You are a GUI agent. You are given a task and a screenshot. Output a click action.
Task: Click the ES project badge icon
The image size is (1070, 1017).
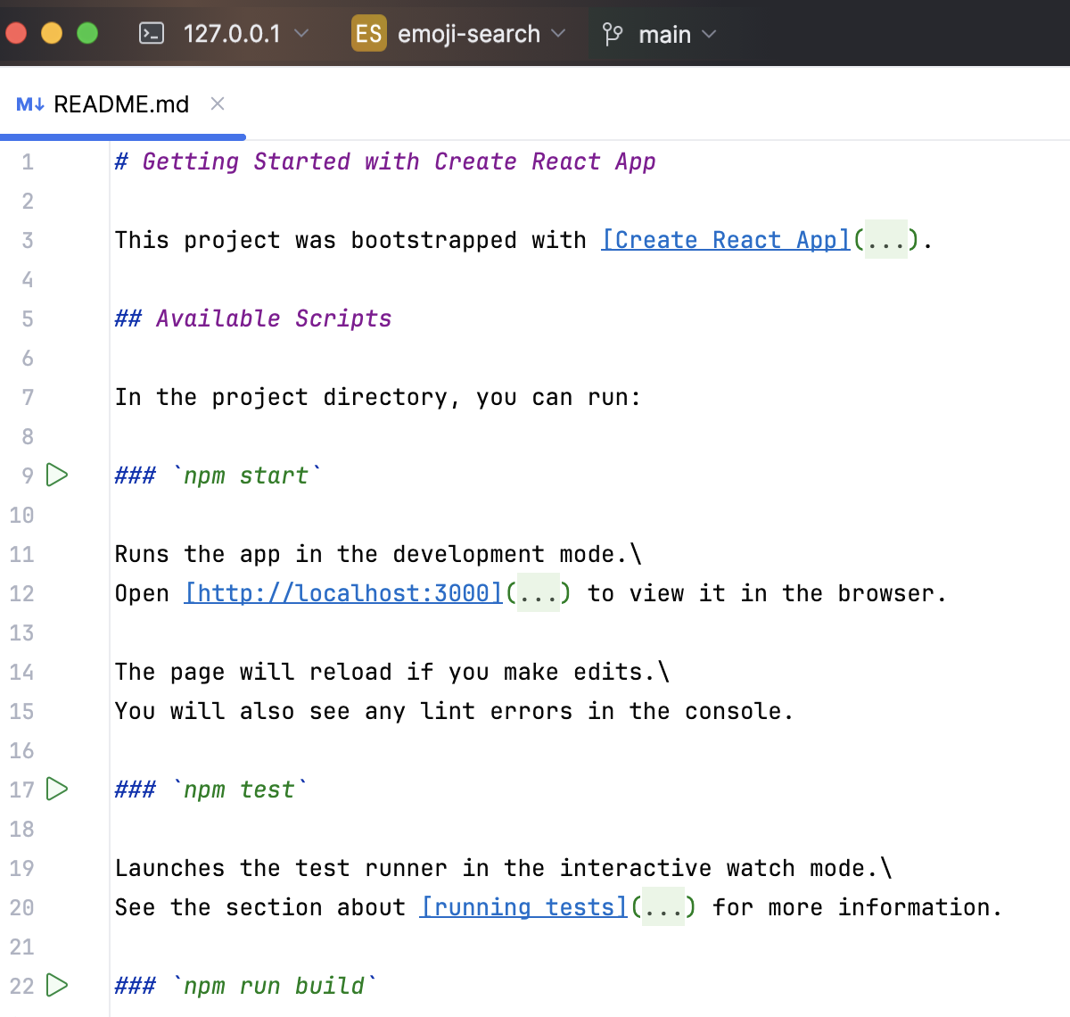[x=368, y=34]
